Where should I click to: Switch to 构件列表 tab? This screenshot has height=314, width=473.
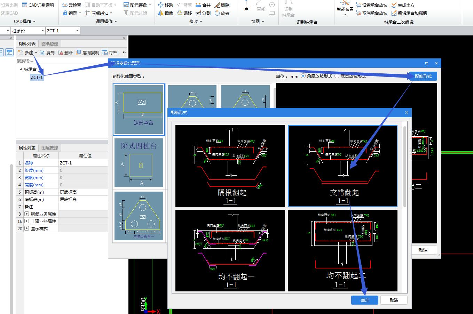pos(27,43)
